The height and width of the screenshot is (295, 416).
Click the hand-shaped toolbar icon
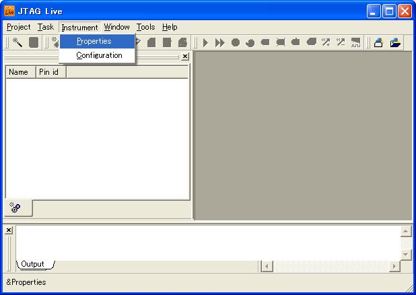pyautogui.click(x=250, y=42)
